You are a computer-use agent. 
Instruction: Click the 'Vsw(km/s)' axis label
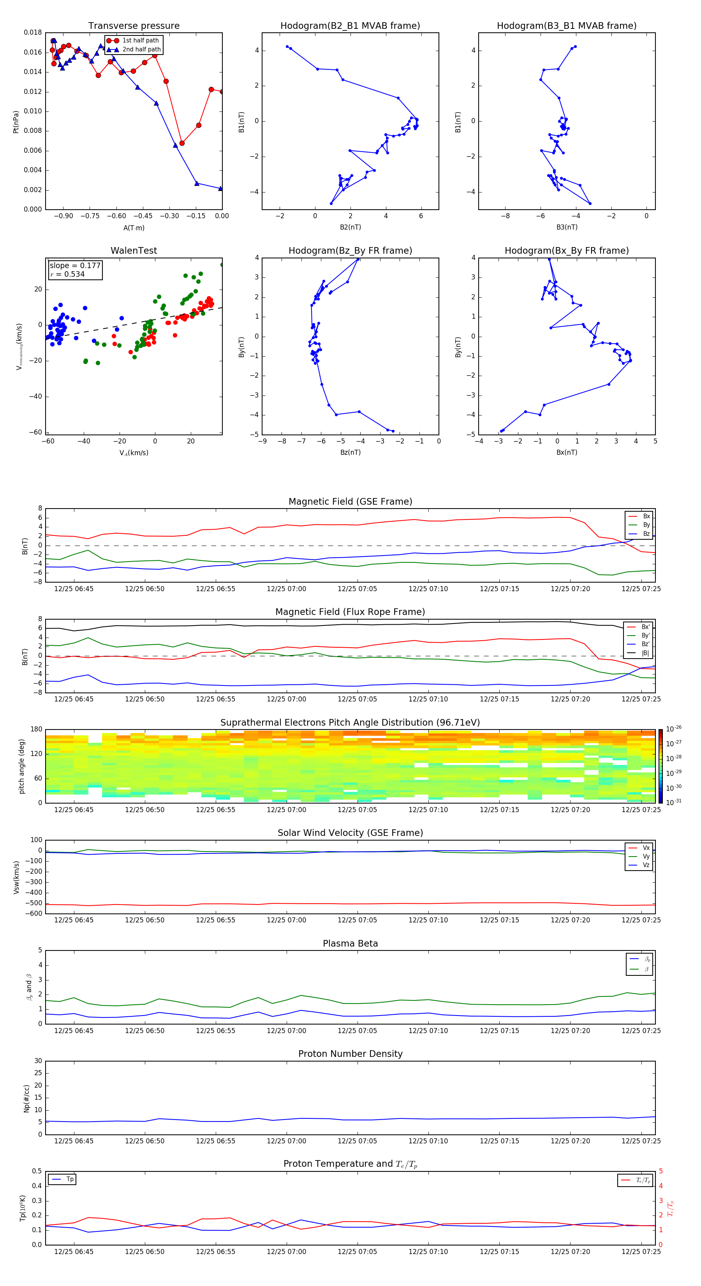point(16,877)
